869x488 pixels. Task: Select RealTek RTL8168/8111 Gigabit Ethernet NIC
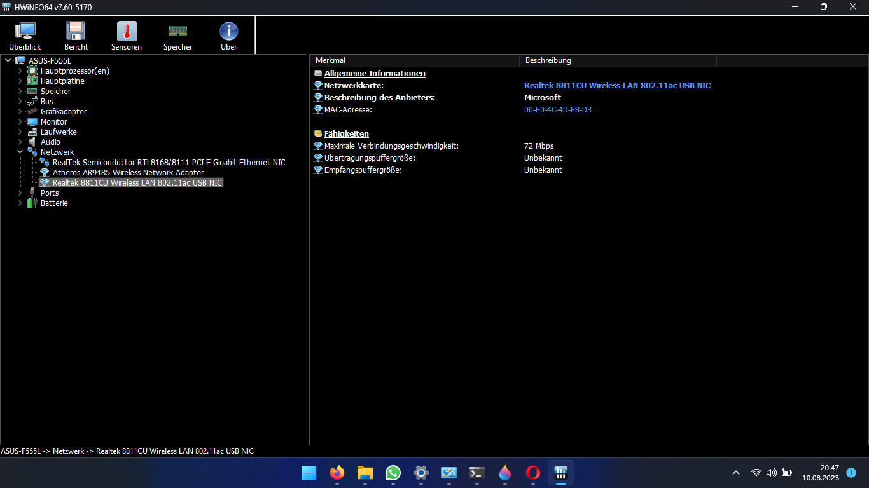(x=169, y=163)
